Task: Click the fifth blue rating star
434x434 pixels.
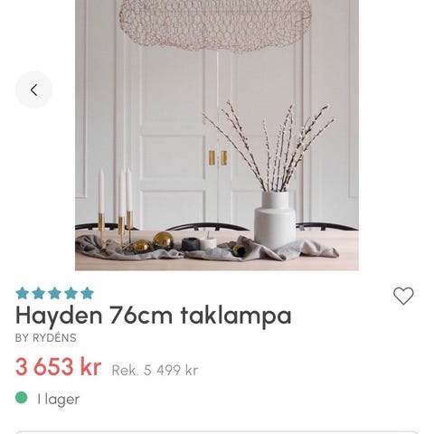Action: [87, 293]
